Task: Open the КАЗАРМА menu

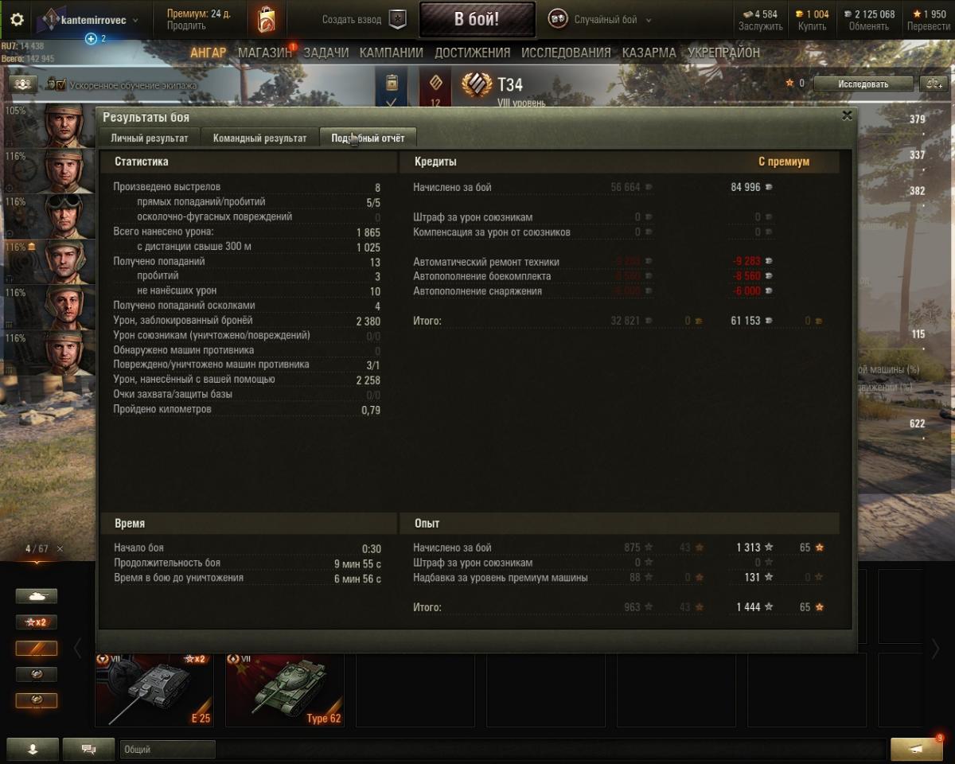Action: (x=649, y=53)
